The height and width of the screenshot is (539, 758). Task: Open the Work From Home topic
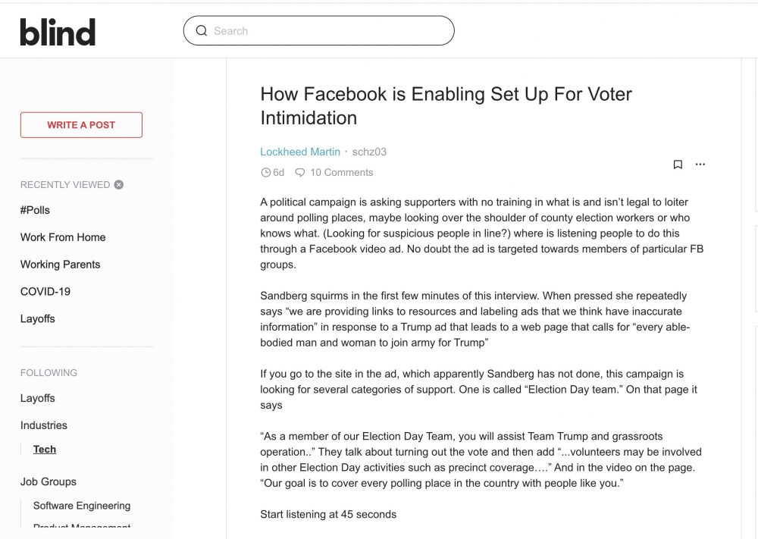(x=63, y=237)
